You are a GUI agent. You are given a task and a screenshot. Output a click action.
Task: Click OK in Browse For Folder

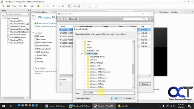[116, 98]
